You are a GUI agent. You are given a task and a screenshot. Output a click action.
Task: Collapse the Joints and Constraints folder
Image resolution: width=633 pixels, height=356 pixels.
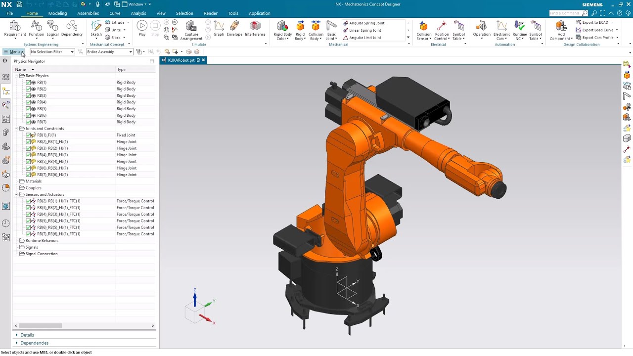[16, 129]
